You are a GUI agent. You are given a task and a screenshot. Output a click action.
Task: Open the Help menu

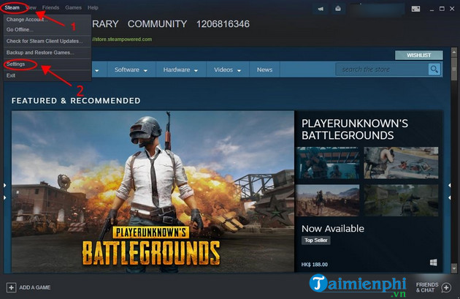click(x=93, y=7)
